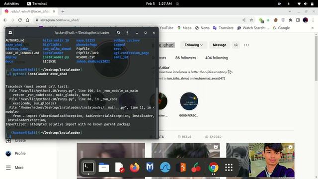Open the terminal kebab menu
Screen dimensions: 318x179
(127, 33)
